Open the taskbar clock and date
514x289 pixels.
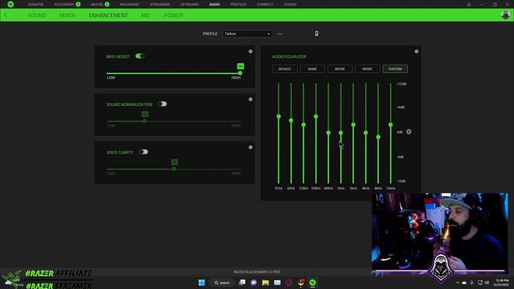[502, 283]
